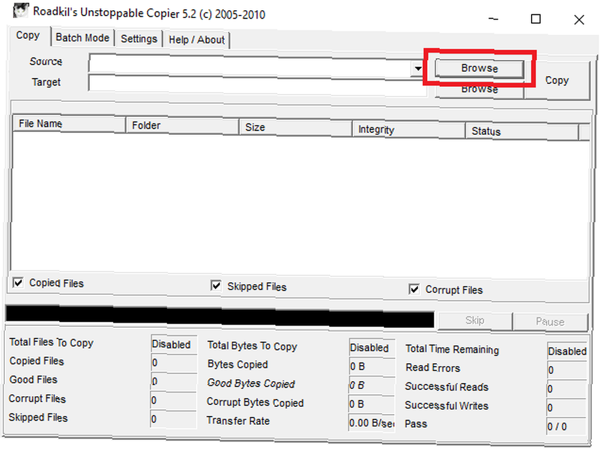Open the Help / About tab
600x450 pixels.
pyautogui.click(x=196, y=40)
